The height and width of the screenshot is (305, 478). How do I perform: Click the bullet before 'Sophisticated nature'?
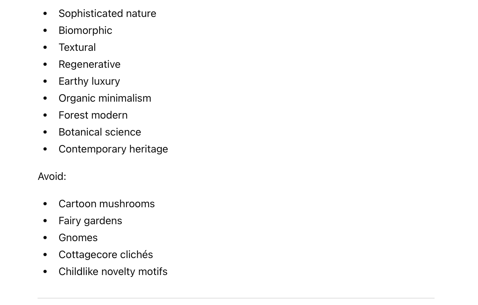(45, 13)
